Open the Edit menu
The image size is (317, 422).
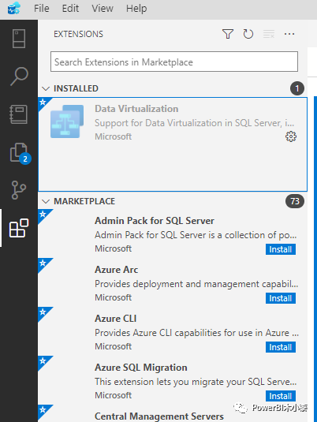tap(70, 9)
